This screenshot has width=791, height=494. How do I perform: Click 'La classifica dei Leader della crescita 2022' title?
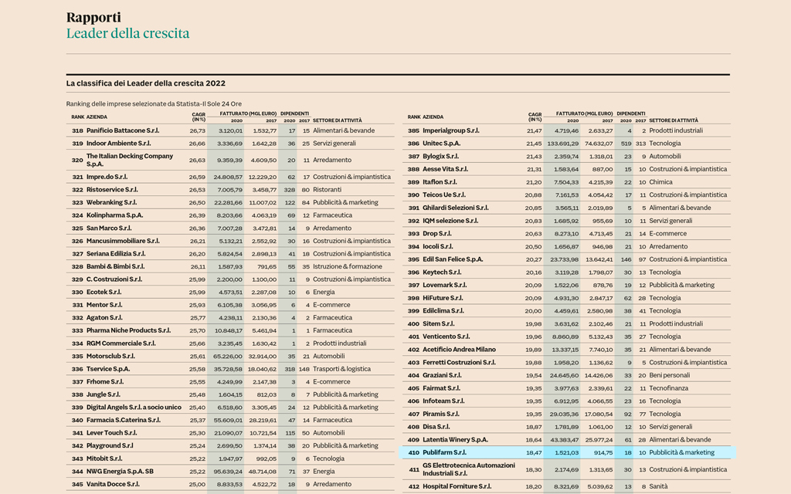coord(146,83)
